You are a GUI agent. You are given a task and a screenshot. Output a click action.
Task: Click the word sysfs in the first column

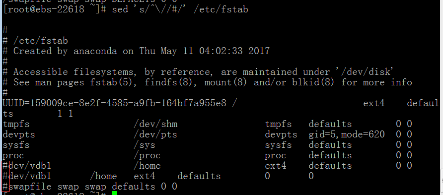click(x=16, y=145)
